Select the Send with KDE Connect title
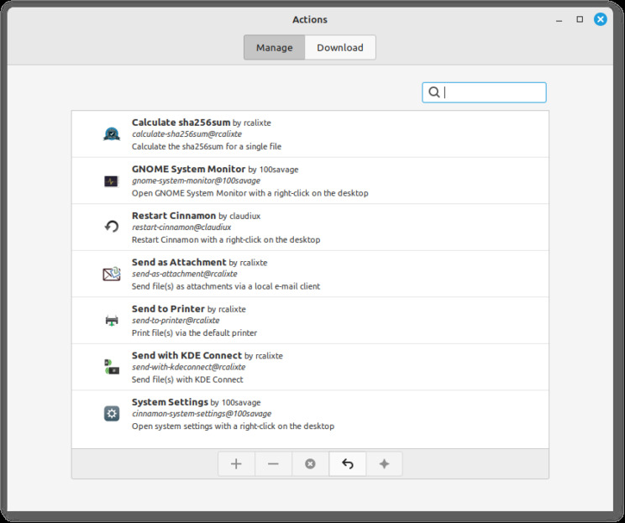 [x=187, y=355]
